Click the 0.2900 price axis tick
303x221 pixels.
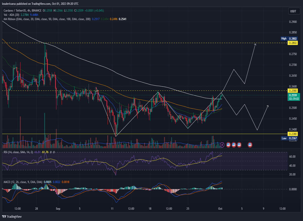pyautogui.click(x=293, y=22)
